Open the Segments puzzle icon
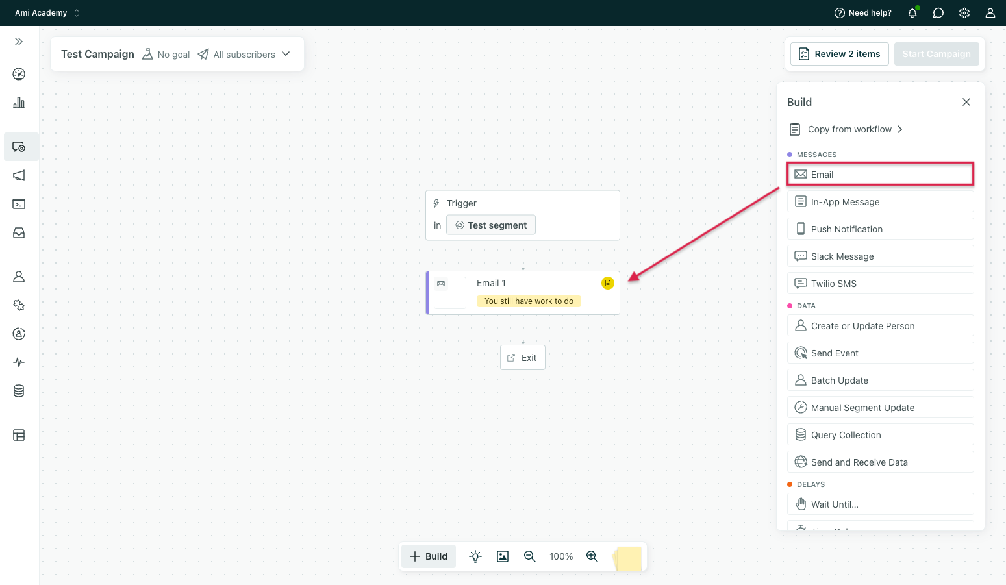1006x585 pixels. 19,305
